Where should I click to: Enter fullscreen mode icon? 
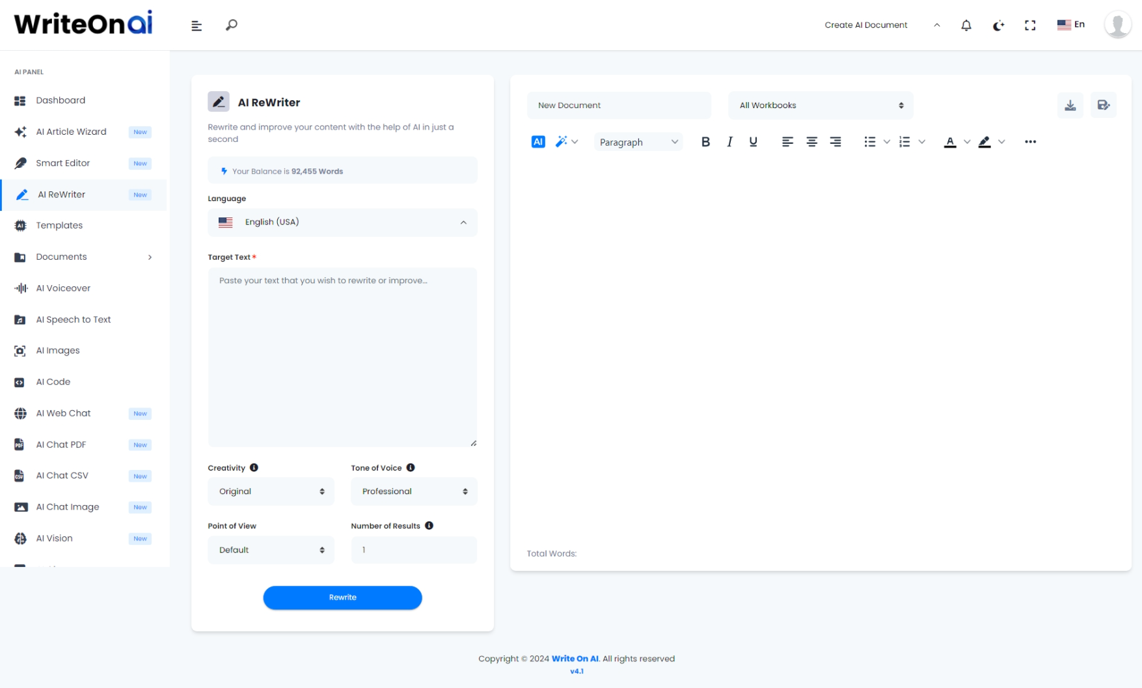pyautogui.click(x=1030, y=25)
